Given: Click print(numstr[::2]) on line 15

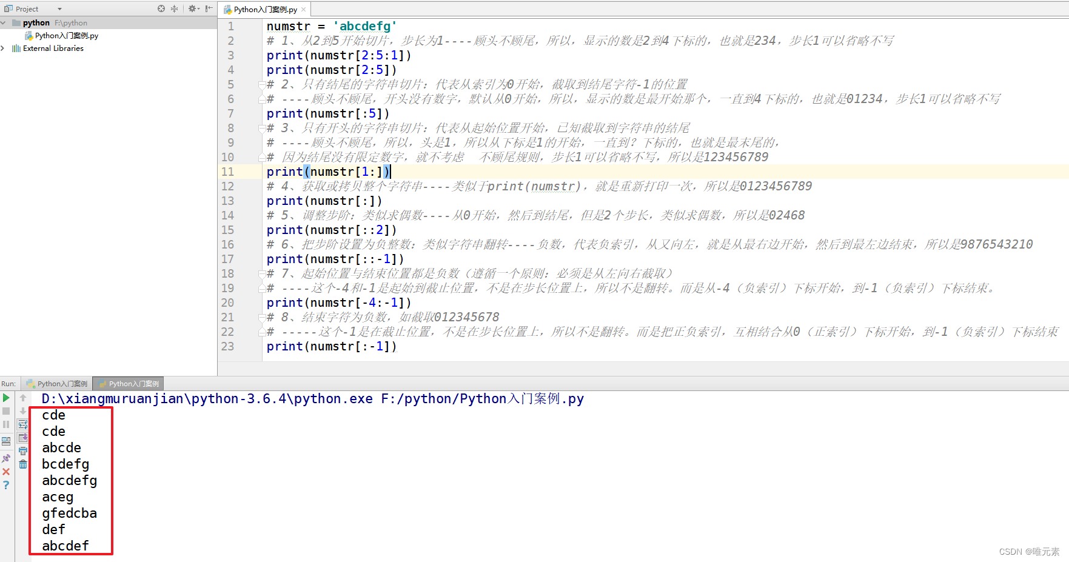Looking at the screenshot, I should point(332,230).
